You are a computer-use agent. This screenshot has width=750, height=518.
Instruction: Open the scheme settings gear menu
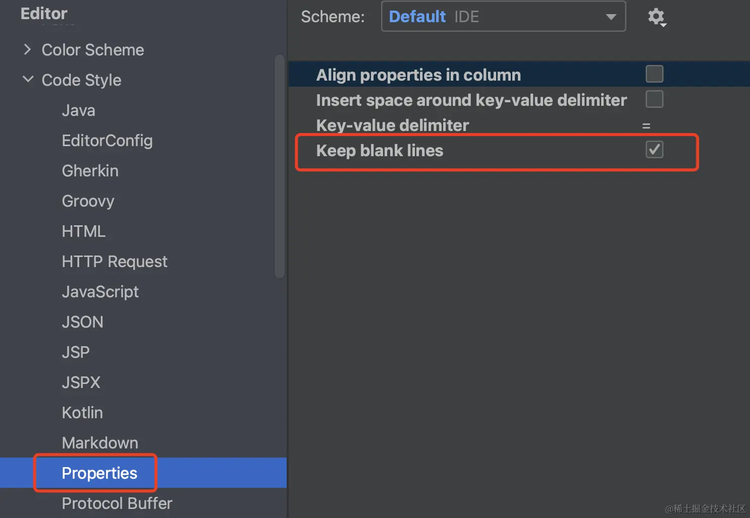[x=656, y=17]
